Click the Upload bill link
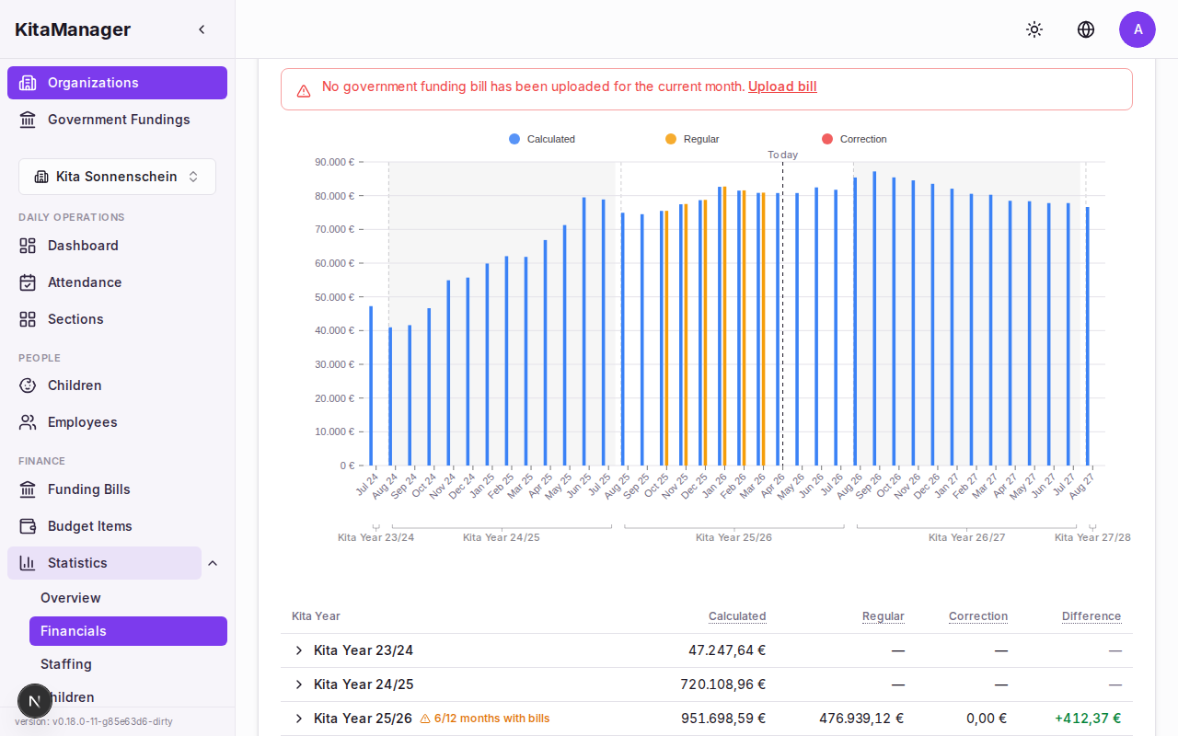Image resolution: width=1178 pixels, height=736 pixels. point(782,86)
